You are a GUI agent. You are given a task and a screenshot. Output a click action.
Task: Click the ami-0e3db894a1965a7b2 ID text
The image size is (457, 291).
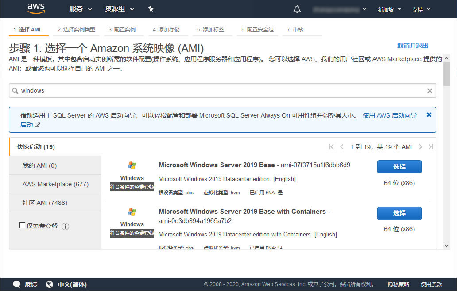point(195,221)
